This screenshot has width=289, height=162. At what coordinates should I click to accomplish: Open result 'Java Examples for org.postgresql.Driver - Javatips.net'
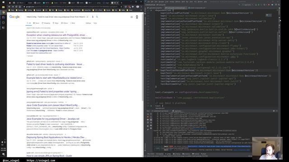[53, 119]
